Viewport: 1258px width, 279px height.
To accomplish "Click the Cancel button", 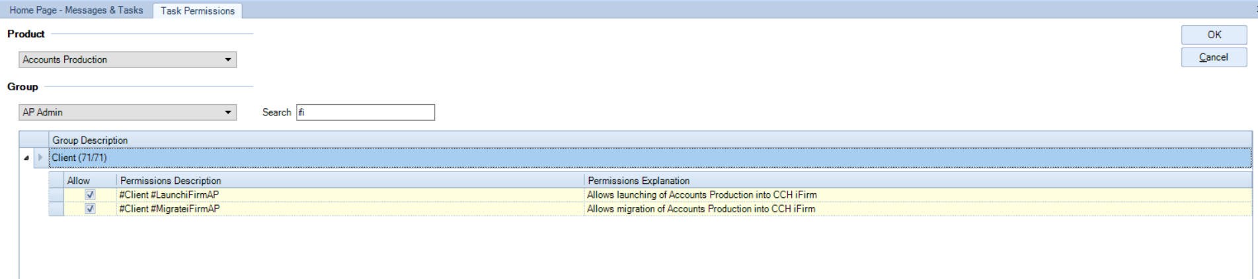I will [x=1214, y=57].
